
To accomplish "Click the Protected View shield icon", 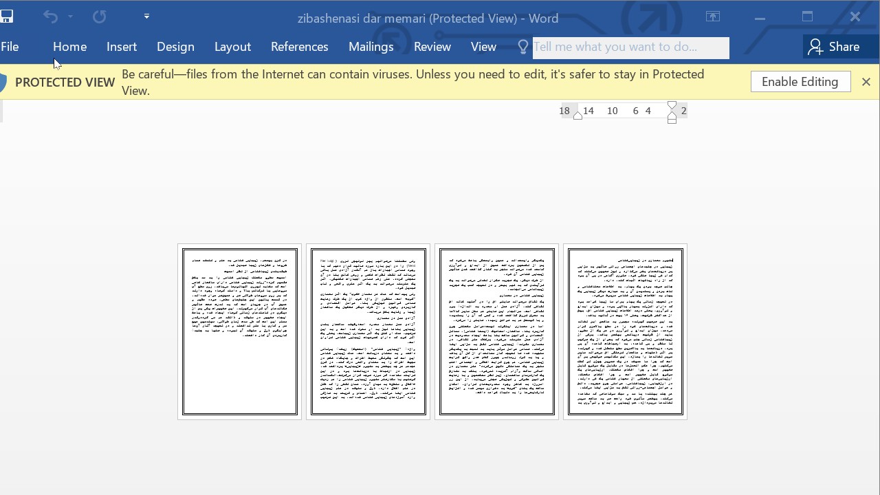I will [x=3, y=82].
